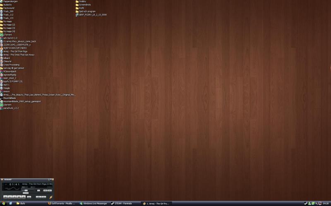
Task: Click the Winamp lightning bolt icon
Action: pyautogui.click(x=50, y=197)
